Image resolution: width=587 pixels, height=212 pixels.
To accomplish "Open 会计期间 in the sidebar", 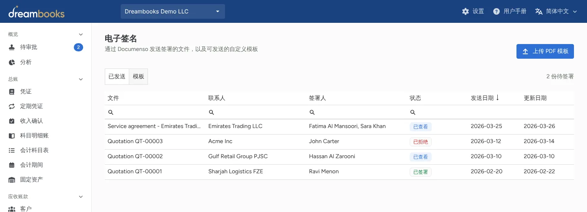I will [46, 165].
